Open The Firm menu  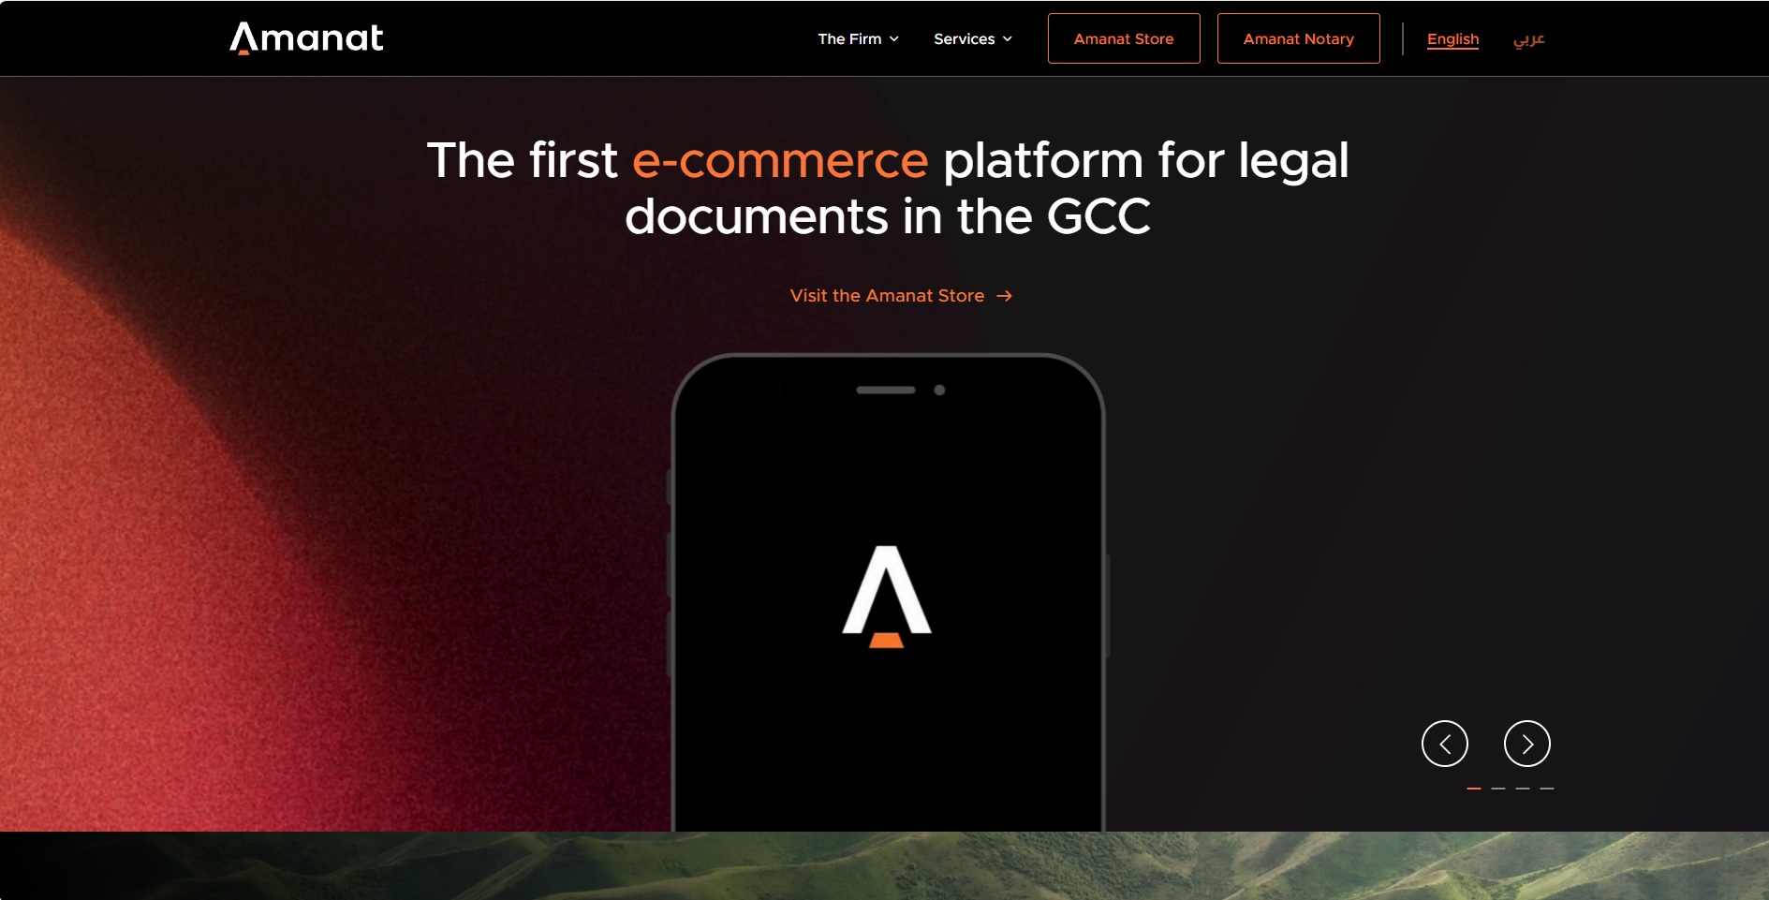(858, 39)
